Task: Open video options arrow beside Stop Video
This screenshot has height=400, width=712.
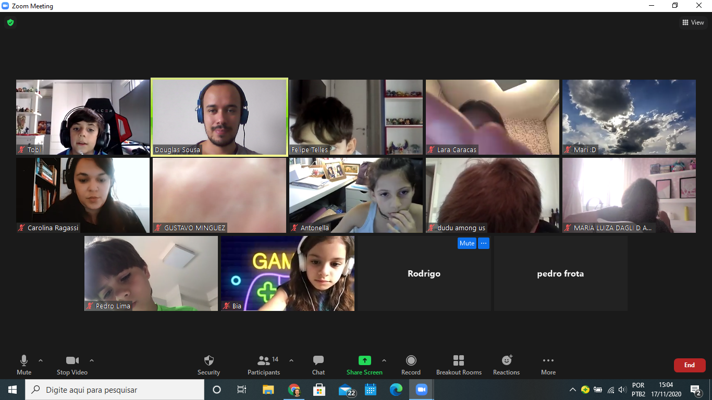Action: (92, 360)
